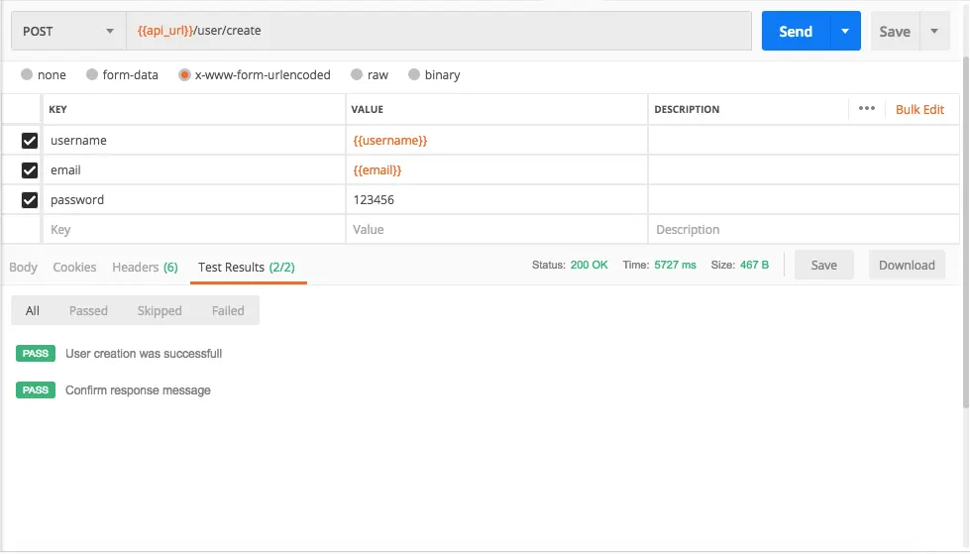Switch to the Cookies response tab

point(74,267)
